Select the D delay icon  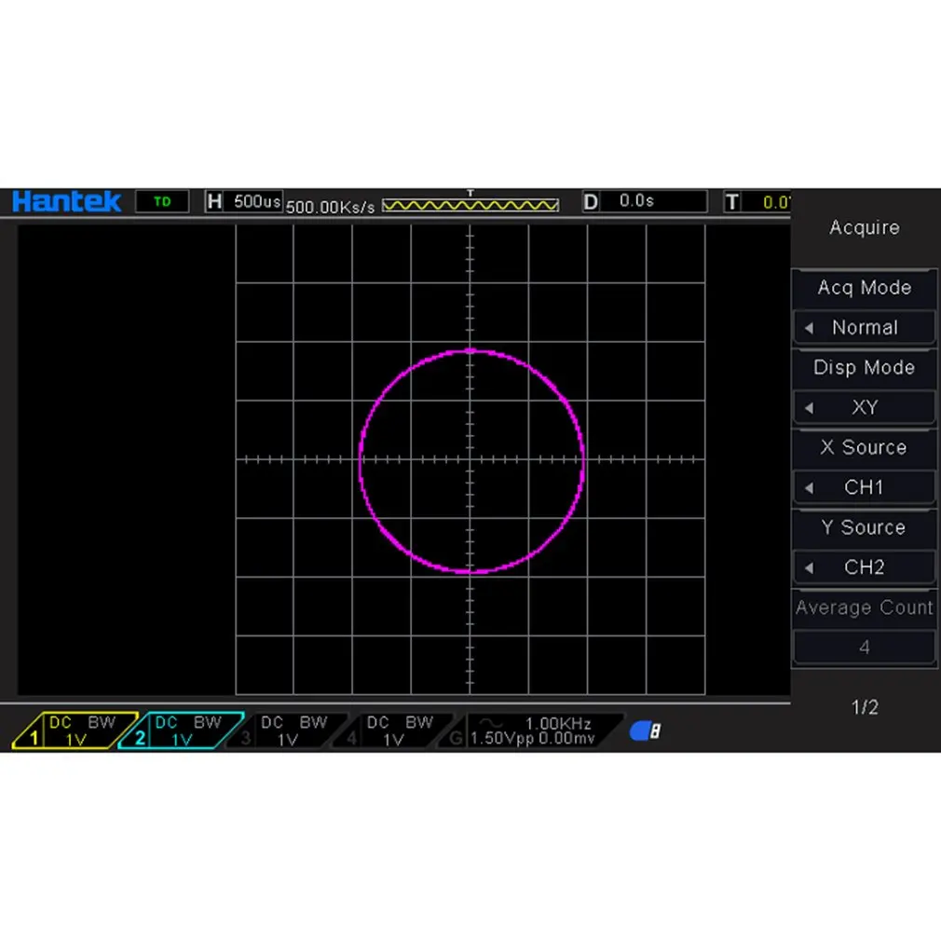pos(591,201)
